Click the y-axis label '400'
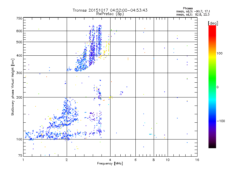 pyautogui.click(x=19, y=56)
